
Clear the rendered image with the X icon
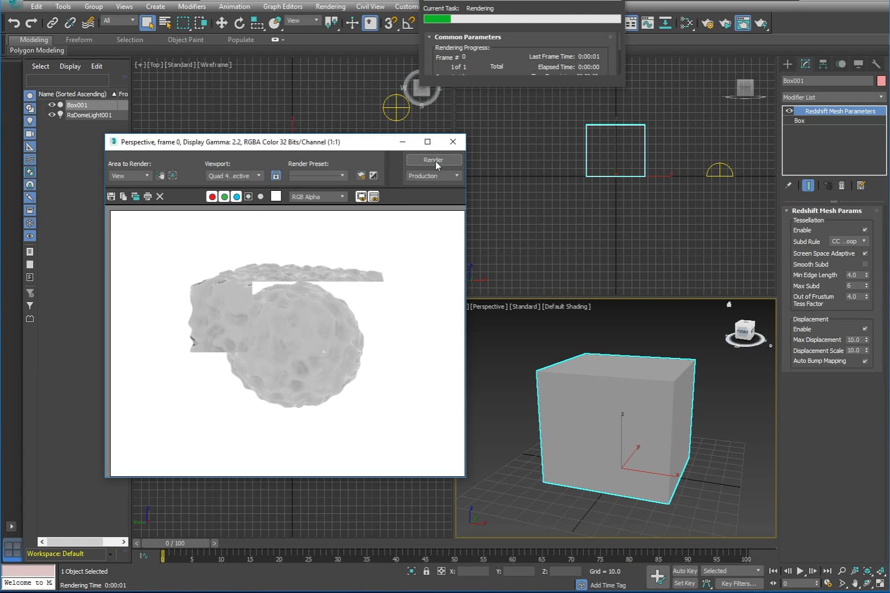tap(159, 196)
